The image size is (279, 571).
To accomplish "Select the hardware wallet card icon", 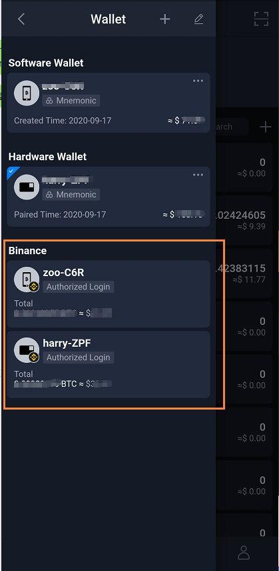I will click(x=27, y=187).
